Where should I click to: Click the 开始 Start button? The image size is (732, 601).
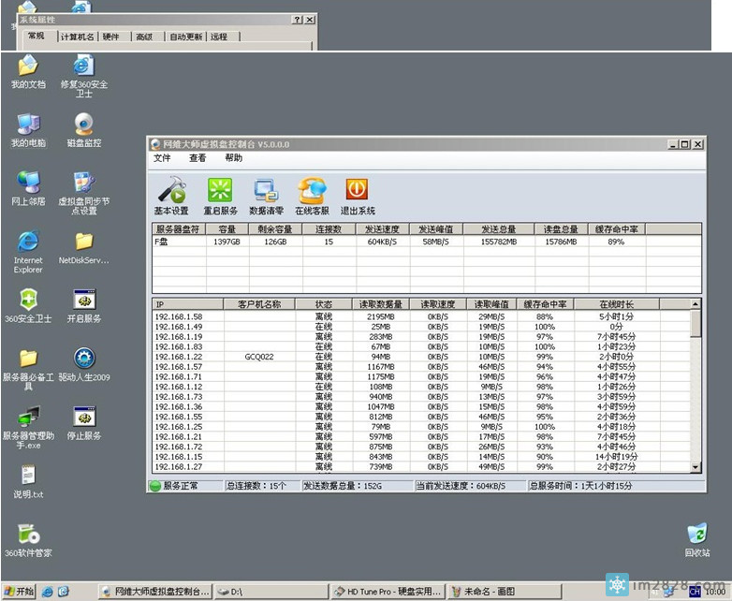(19, 592)
